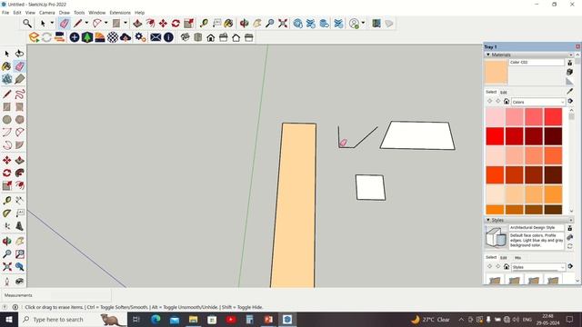Screen dimensions: 582x327
Task: Click the home icon in Styles browser
Action: 507,266
